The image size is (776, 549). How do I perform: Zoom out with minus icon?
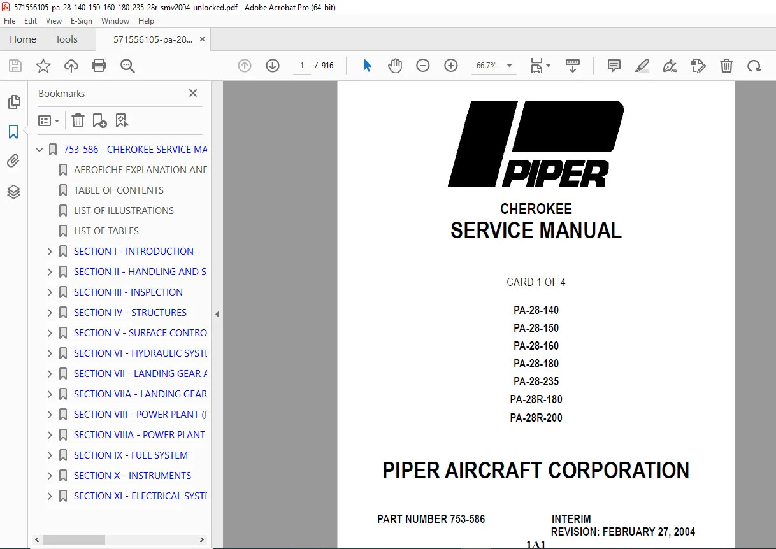(423, 66)
